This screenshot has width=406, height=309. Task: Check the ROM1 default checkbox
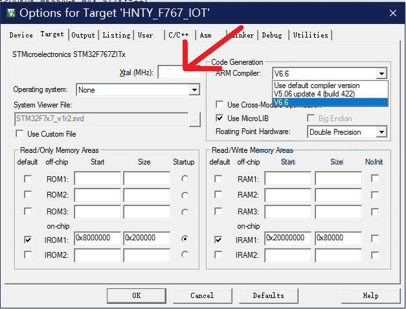pyautogui.click(x=28, y=179)
